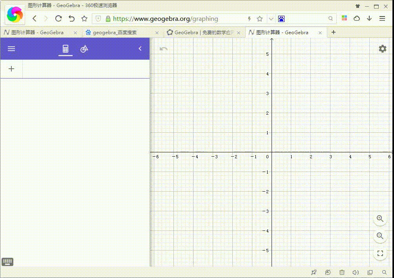Undo last action in graphics view
The height and width of the screenshot is (278, 394).
coord(164,49)
